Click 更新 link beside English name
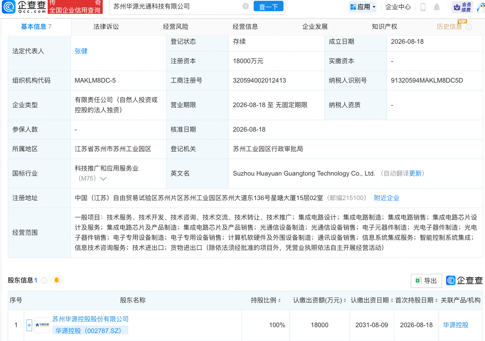 pyautogui.click(x=415, y=173)
